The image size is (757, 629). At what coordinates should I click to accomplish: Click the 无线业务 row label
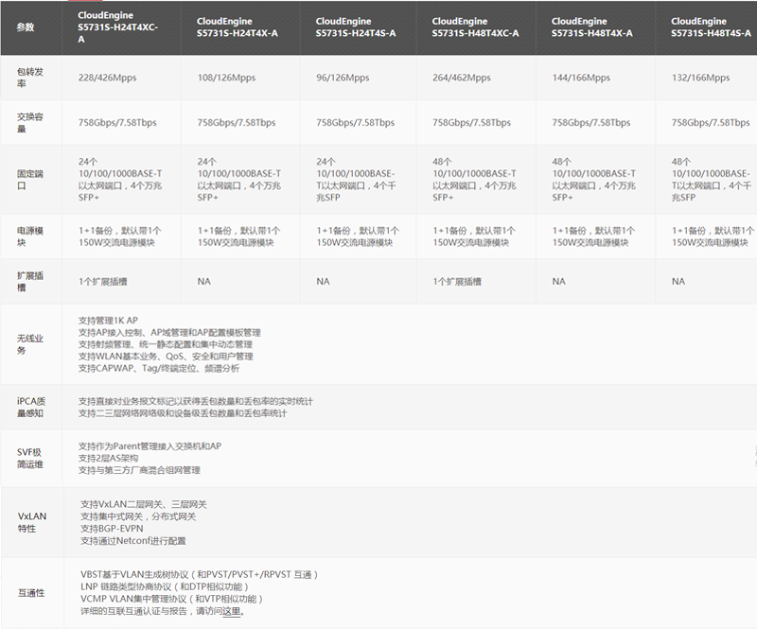29,344
